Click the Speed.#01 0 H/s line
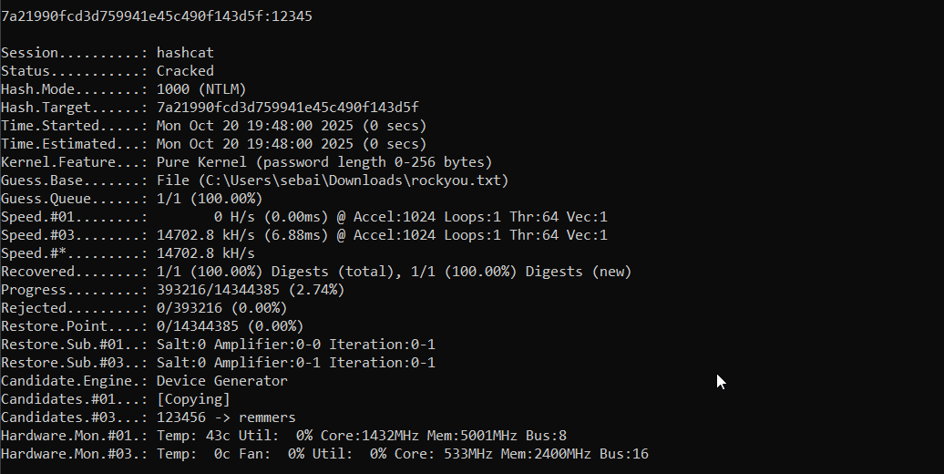This screenshot has height=474, width=944. pos(304,217)
